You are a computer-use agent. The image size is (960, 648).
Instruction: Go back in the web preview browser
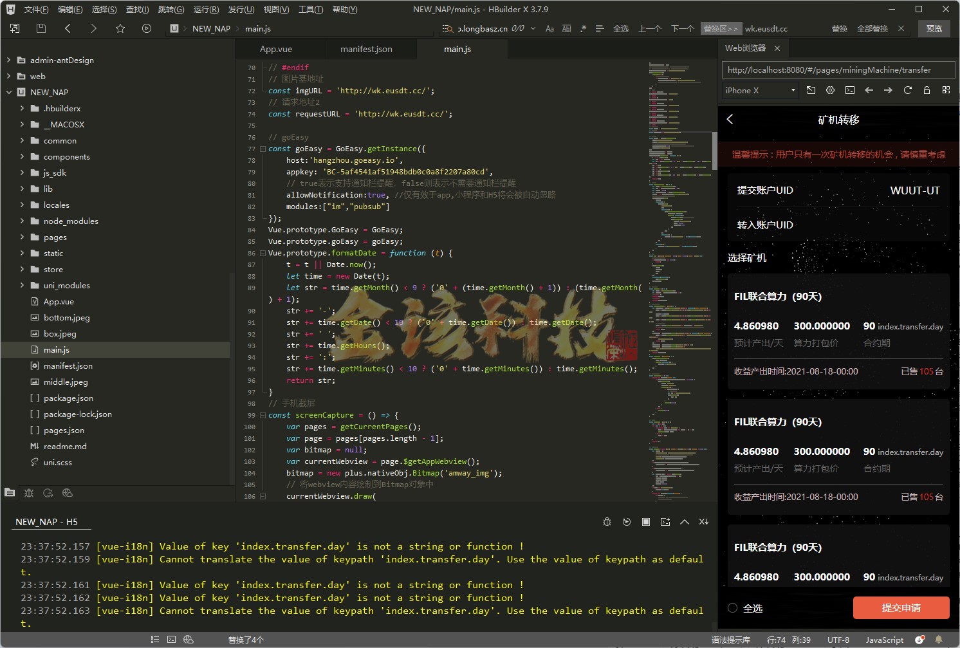[x=869, y=91]
